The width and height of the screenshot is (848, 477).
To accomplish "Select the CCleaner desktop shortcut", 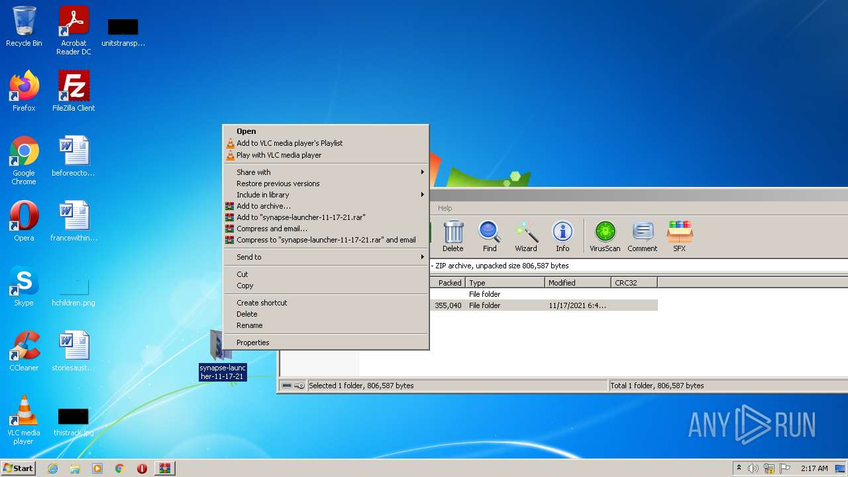I will coord(24,351).
